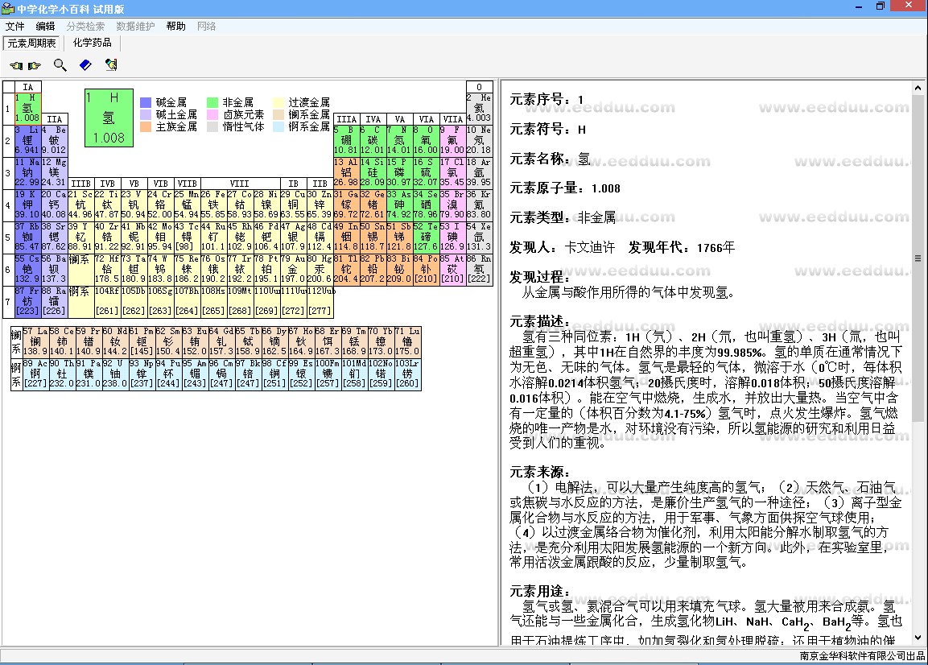
Task: Select the helium (2 He 氦) cell
Action: coord(480,109)
